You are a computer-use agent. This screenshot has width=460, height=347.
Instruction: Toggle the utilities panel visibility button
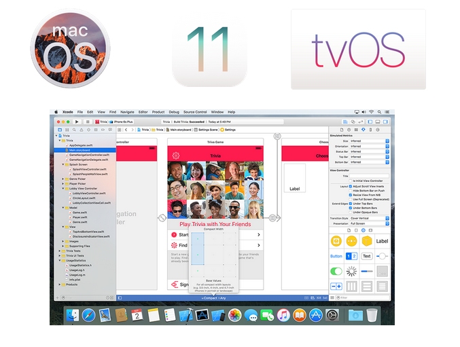pyautogui.click(x=385, y=122)
